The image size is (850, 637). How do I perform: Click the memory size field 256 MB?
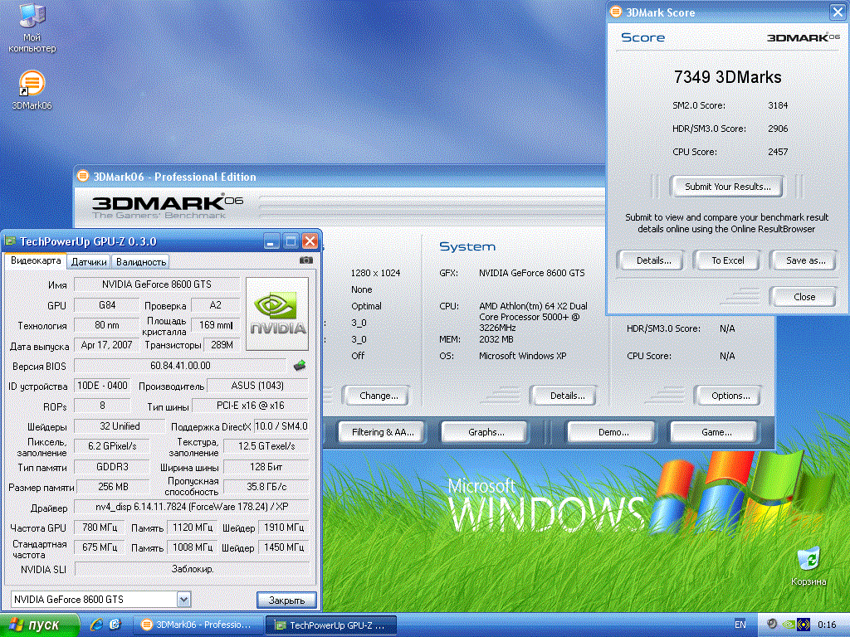point(113,487)
